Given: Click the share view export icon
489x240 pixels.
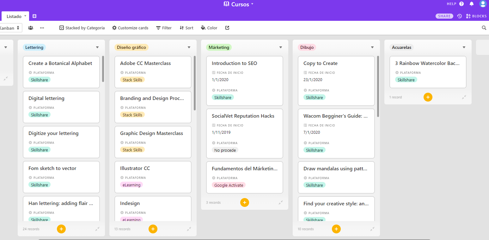Looking at the screenshot, I should 227,28.
